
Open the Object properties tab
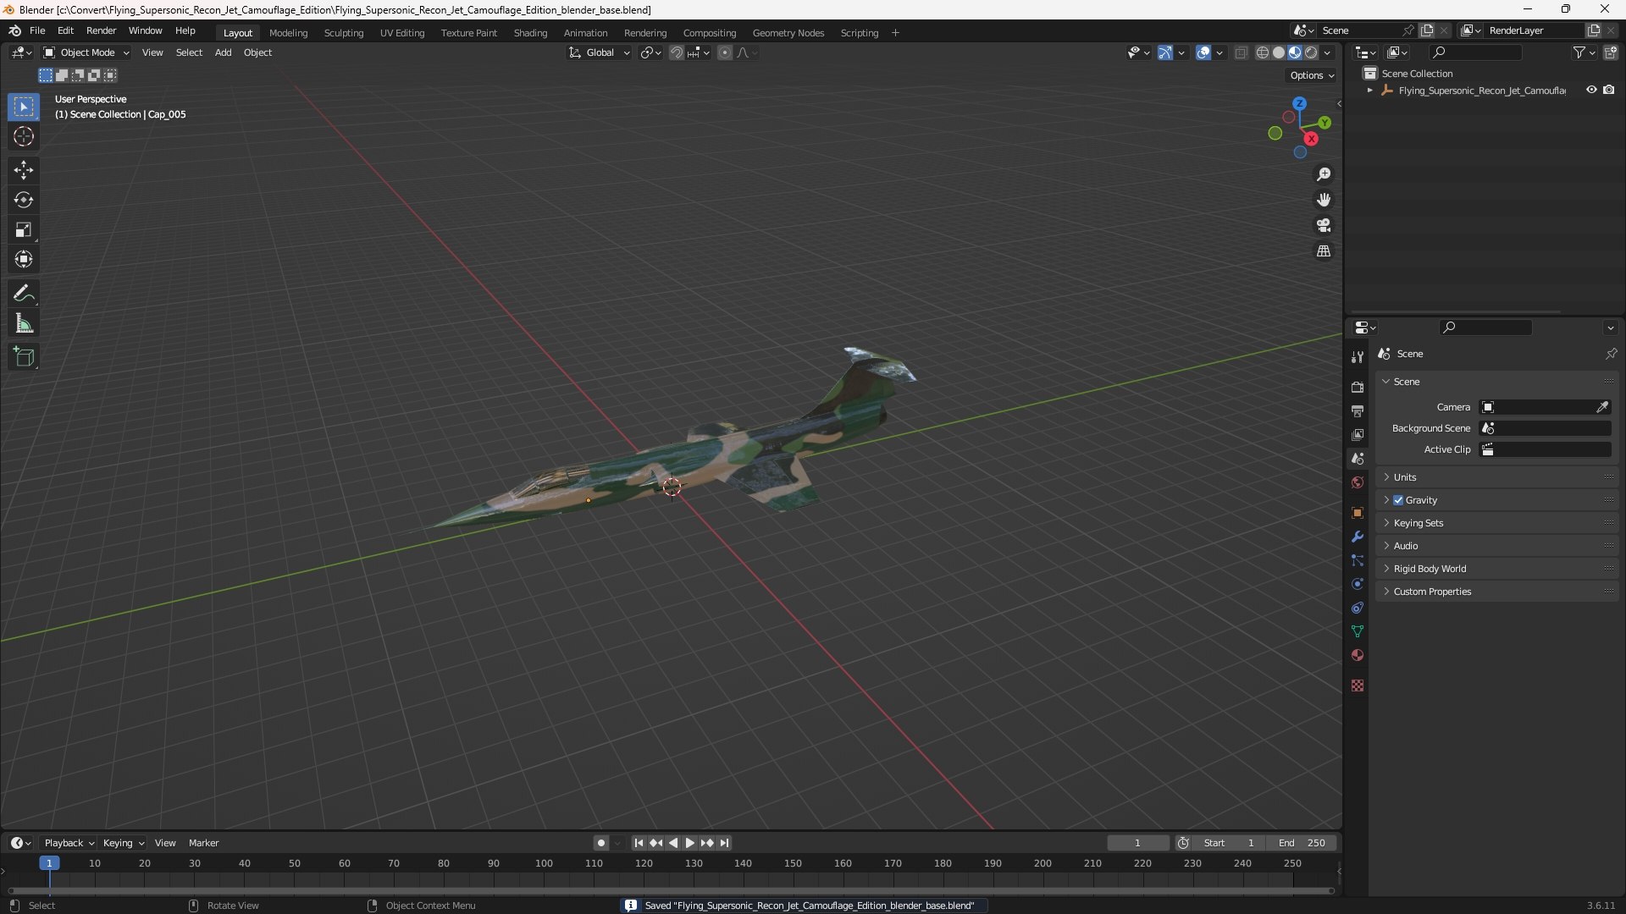1358,513
